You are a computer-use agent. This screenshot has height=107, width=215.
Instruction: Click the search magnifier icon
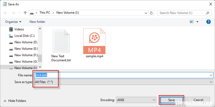(x=207, y=13)
